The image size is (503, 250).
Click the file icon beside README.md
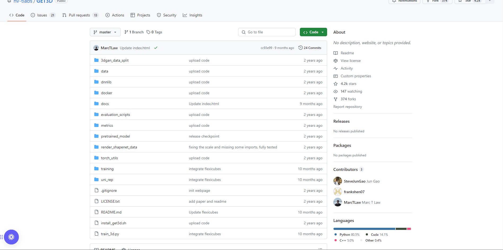click(x=96, y=212)
